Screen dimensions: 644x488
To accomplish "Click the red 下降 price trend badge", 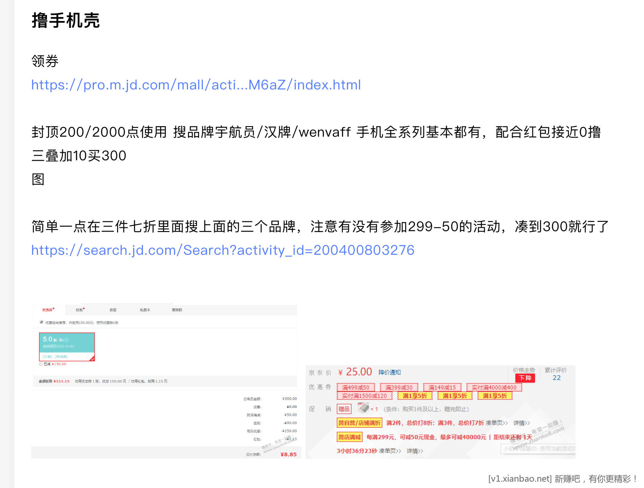I will [525, 378].
